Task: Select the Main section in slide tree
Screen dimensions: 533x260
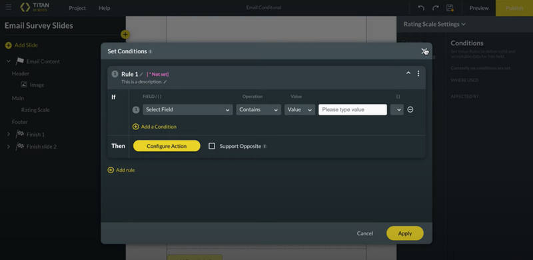Action: [18, 98]
